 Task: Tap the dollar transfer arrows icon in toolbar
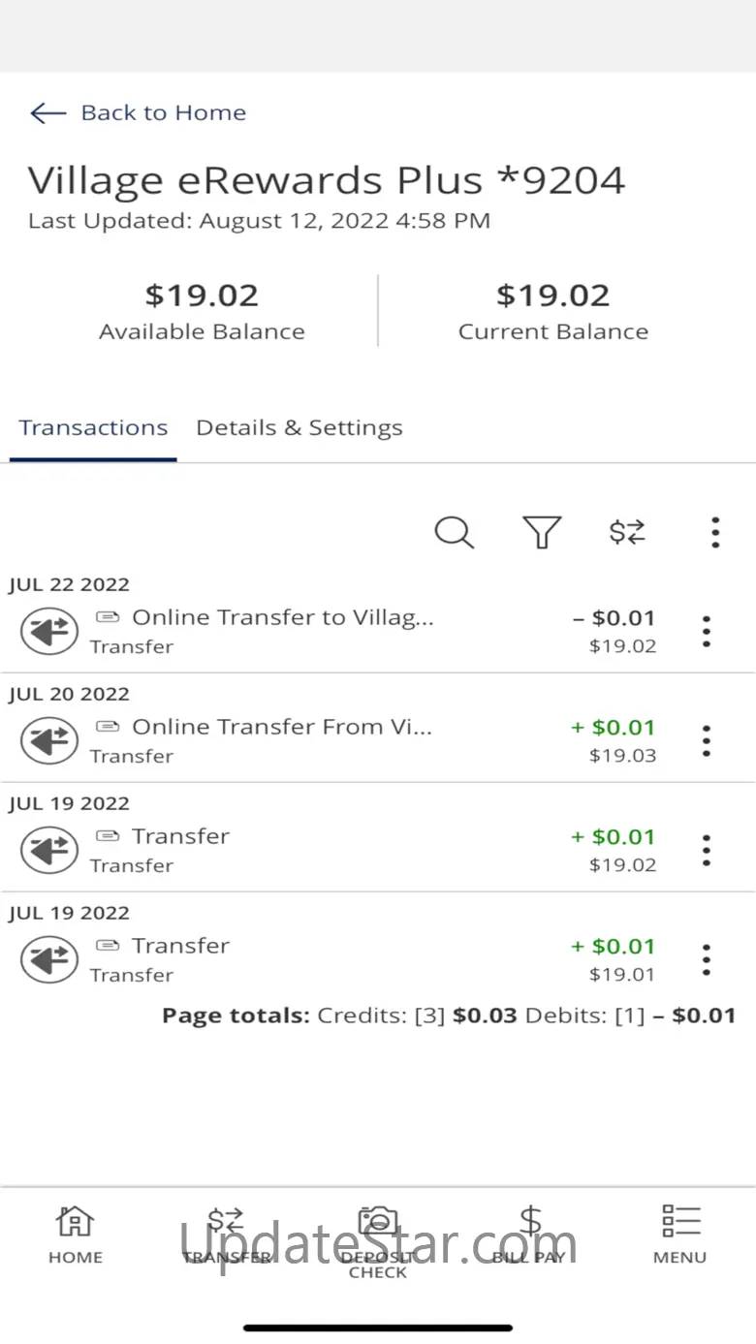click(x=627, y=532)
